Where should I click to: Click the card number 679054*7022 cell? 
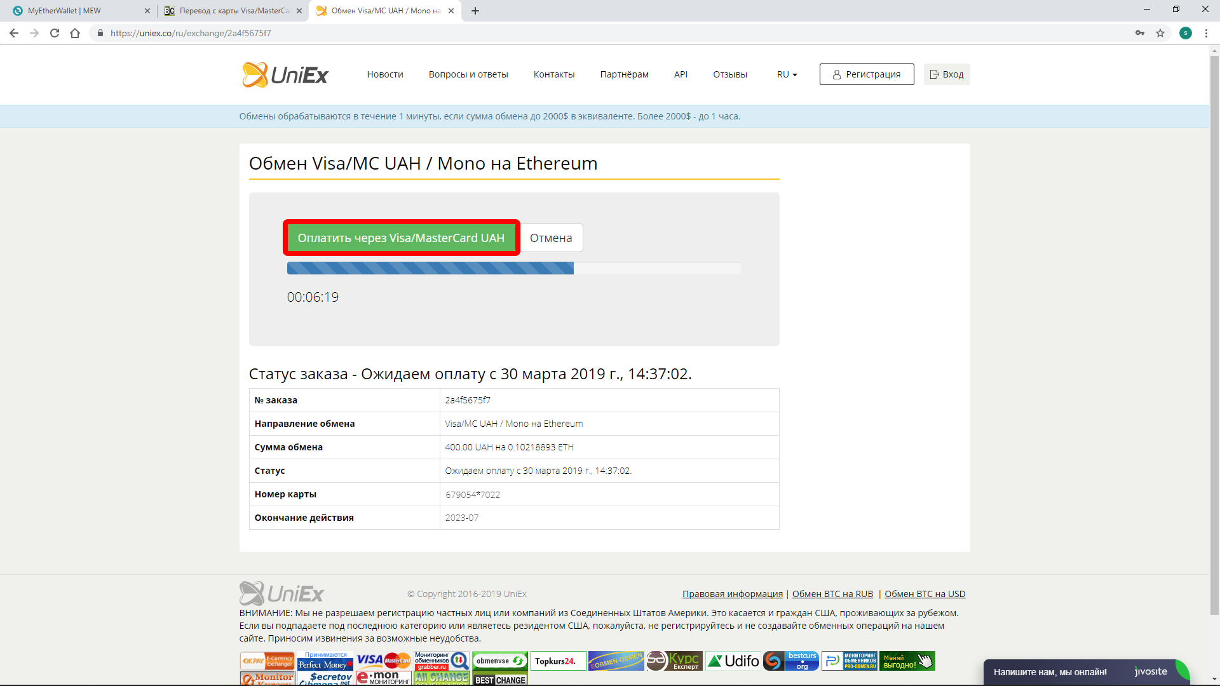point(609,494)
